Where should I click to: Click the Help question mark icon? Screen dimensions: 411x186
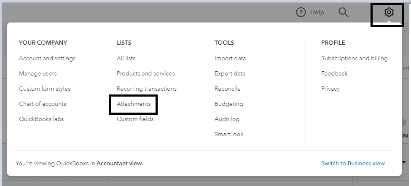(x=301, y=13)
